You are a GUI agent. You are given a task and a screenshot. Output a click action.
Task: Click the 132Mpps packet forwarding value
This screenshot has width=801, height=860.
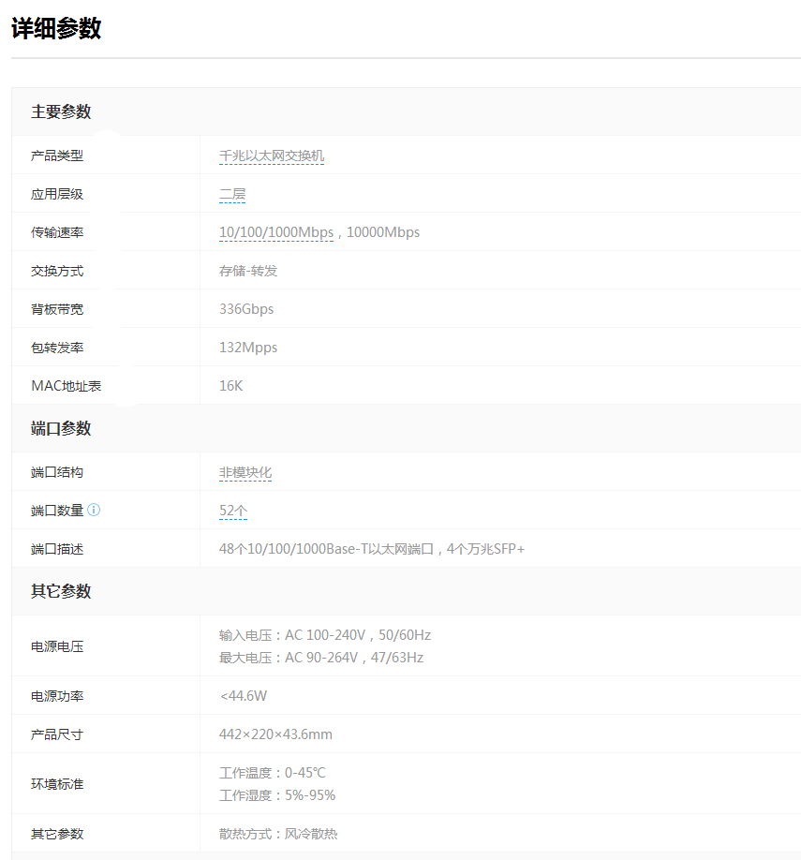pyautogui.click(x=248, y=348)
